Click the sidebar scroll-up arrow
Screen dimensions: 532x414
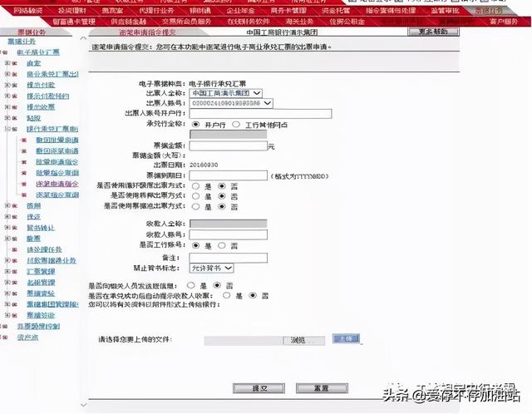(83, 39)
